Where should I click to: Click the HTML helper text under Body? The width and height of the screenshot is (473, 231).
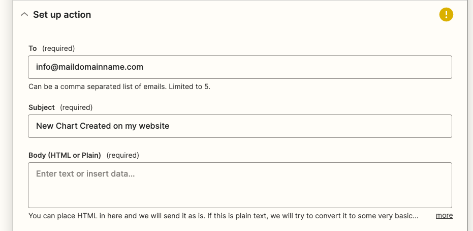click(x=223, y=216)
